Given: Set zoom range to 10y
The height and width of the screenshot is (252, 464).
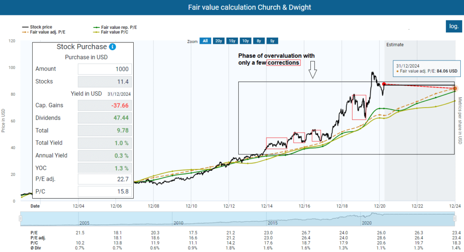Looking at the screenshot, I should [x=245, y=41].
